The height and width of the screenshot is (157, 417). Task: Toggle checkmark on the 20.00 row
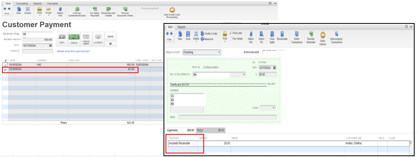point(5,70)
